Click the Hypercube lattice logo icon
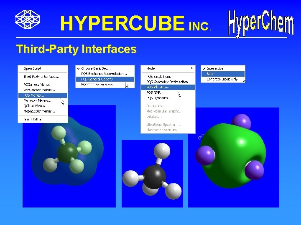301x225 pixels. (x=28, y=19)
